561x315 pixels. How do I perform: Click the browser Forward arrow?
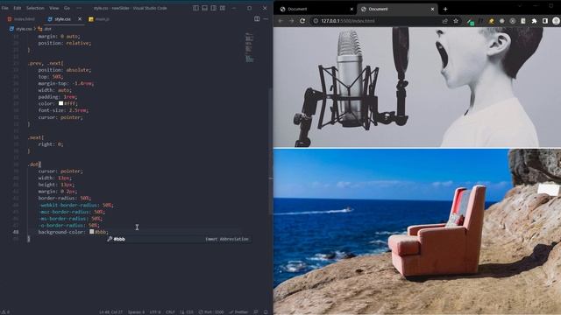click(291, 21)
